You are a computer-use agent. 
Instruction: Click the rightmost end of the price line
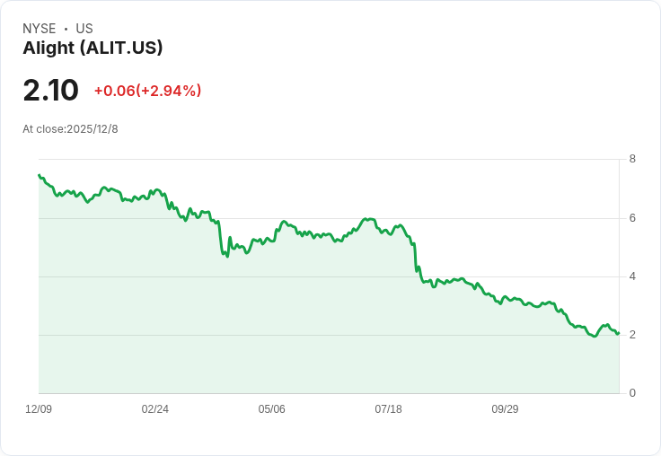tap(618, 333)
